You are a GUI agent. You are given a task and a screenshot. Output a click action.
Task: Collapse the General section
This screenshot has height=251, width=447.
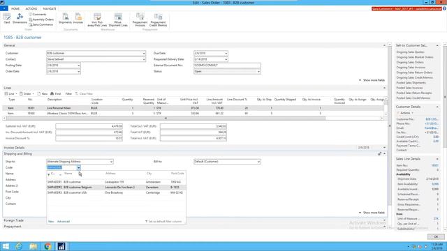point(384,45)
